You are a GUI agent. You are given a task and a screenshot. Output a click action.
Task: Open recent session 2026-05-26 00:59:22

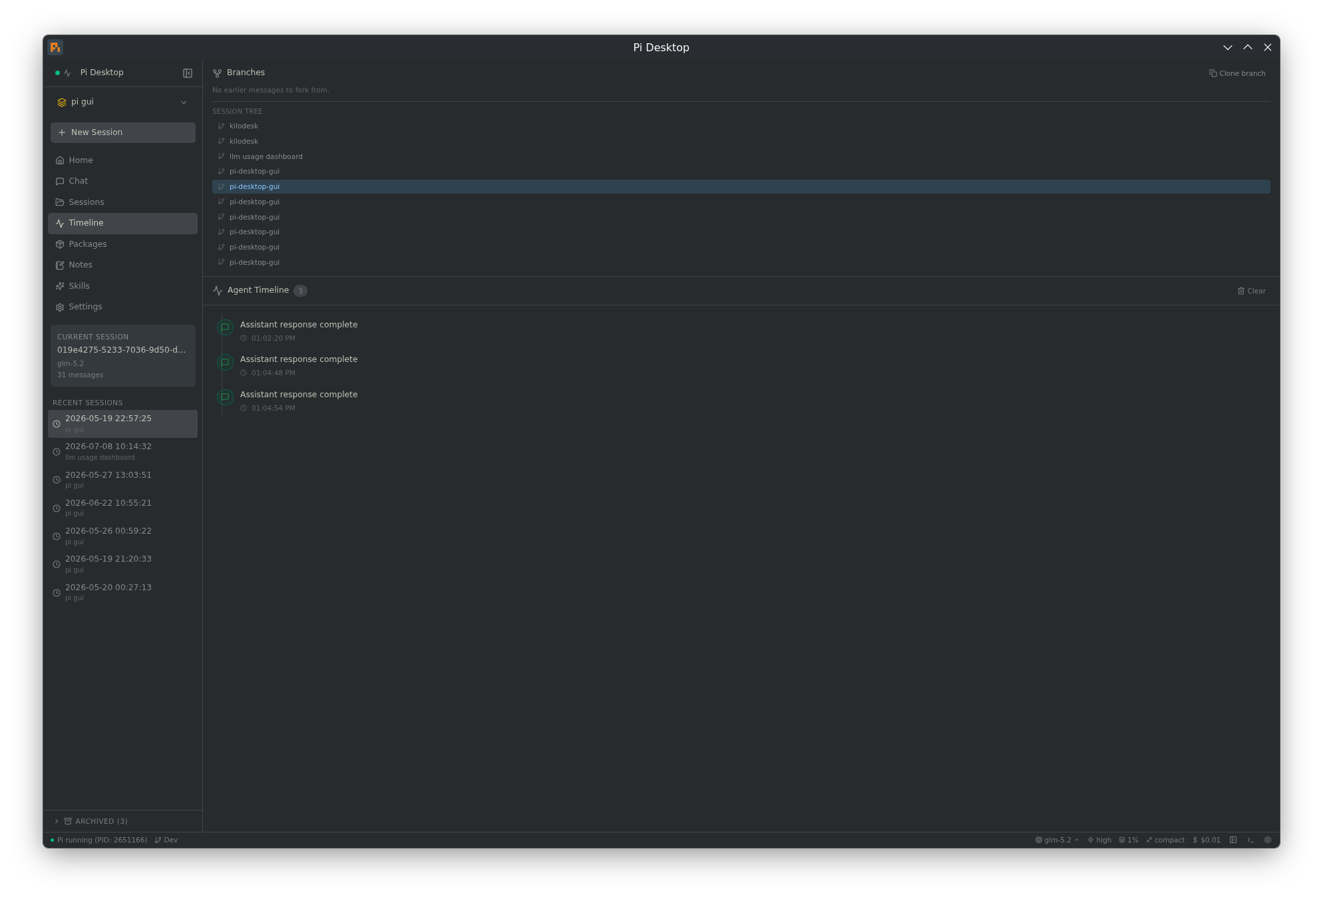[122, 536]
